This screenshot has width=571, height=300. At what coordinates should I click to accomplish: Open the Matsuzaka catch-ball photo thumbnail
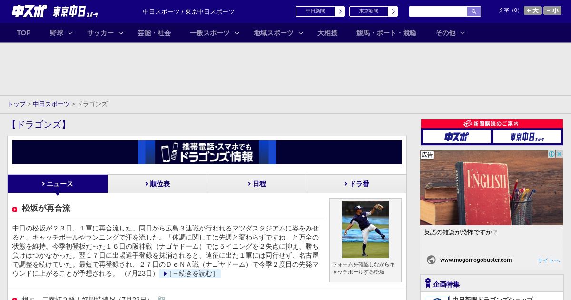[365, 230]
